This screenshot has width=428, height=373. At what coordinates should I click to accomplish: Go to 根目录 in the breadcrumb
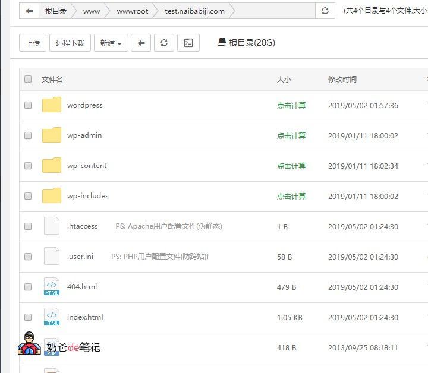[x=56, y=11]
